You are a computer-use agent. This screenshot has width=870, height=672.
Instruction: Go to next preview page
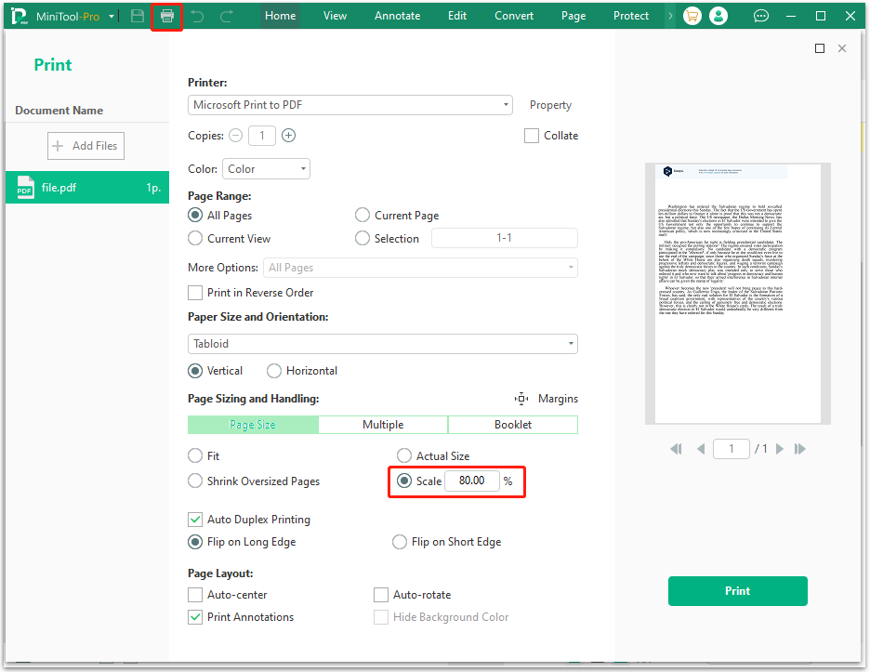click(x=780, y=449)
